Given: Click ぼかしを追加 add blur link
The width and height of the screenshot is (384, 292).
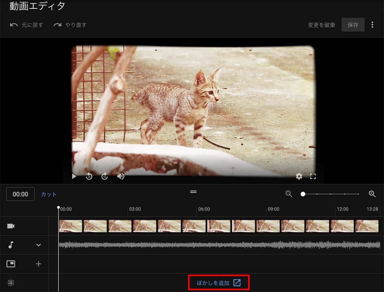Looking at the screenshot, I should [219, 283].
